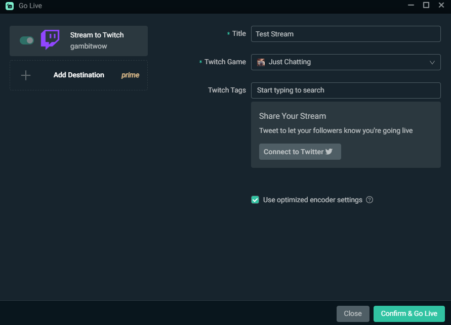Expand the Twitch Game dropdown arrow
Image resolution: width=451 pixels, height=325 pixels.
point(432,62)
